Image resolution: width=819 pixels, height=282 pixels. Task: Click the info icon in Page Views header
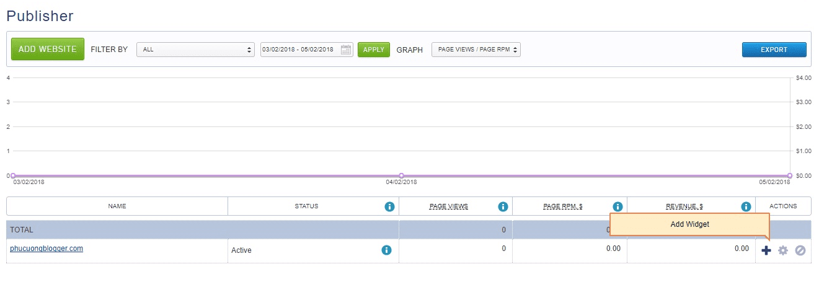503,206
